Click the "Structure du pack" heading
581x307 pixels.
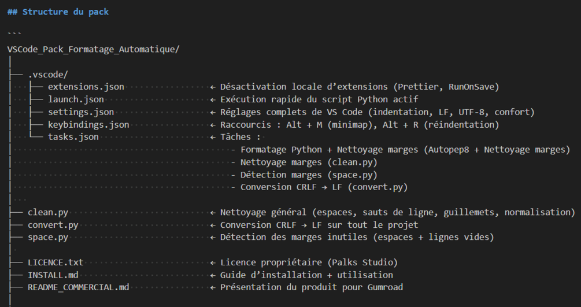[x=65, y=12]
